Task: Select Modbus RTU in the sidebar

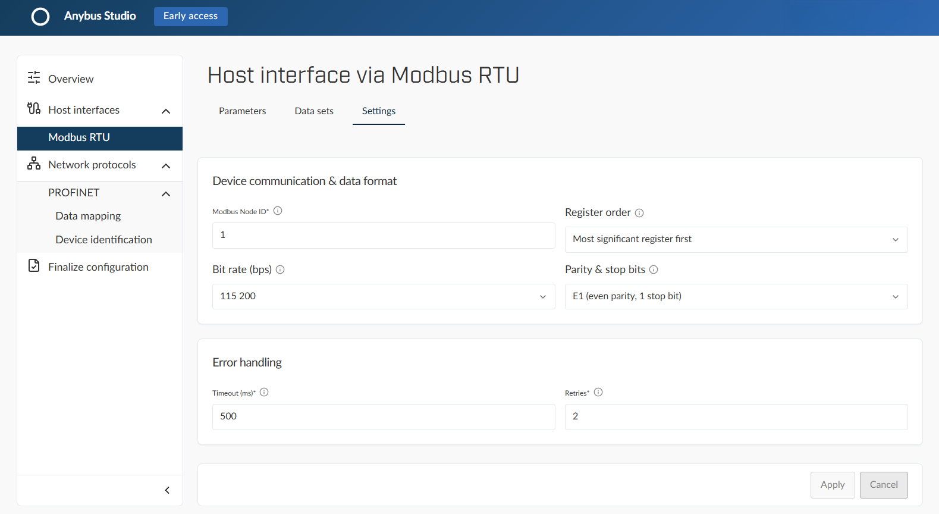Action: coord(100,137)
